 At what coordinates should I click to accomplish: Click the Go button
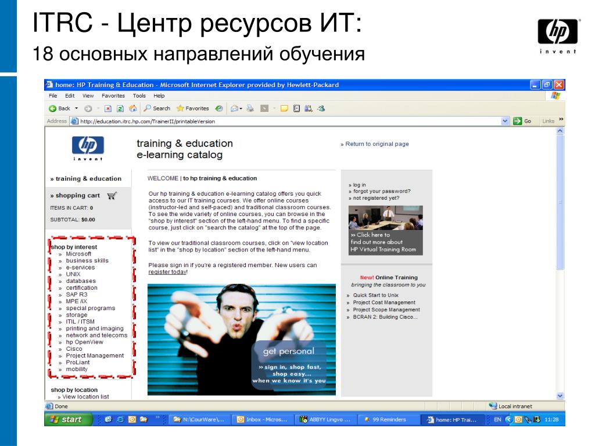click(522, 121)
